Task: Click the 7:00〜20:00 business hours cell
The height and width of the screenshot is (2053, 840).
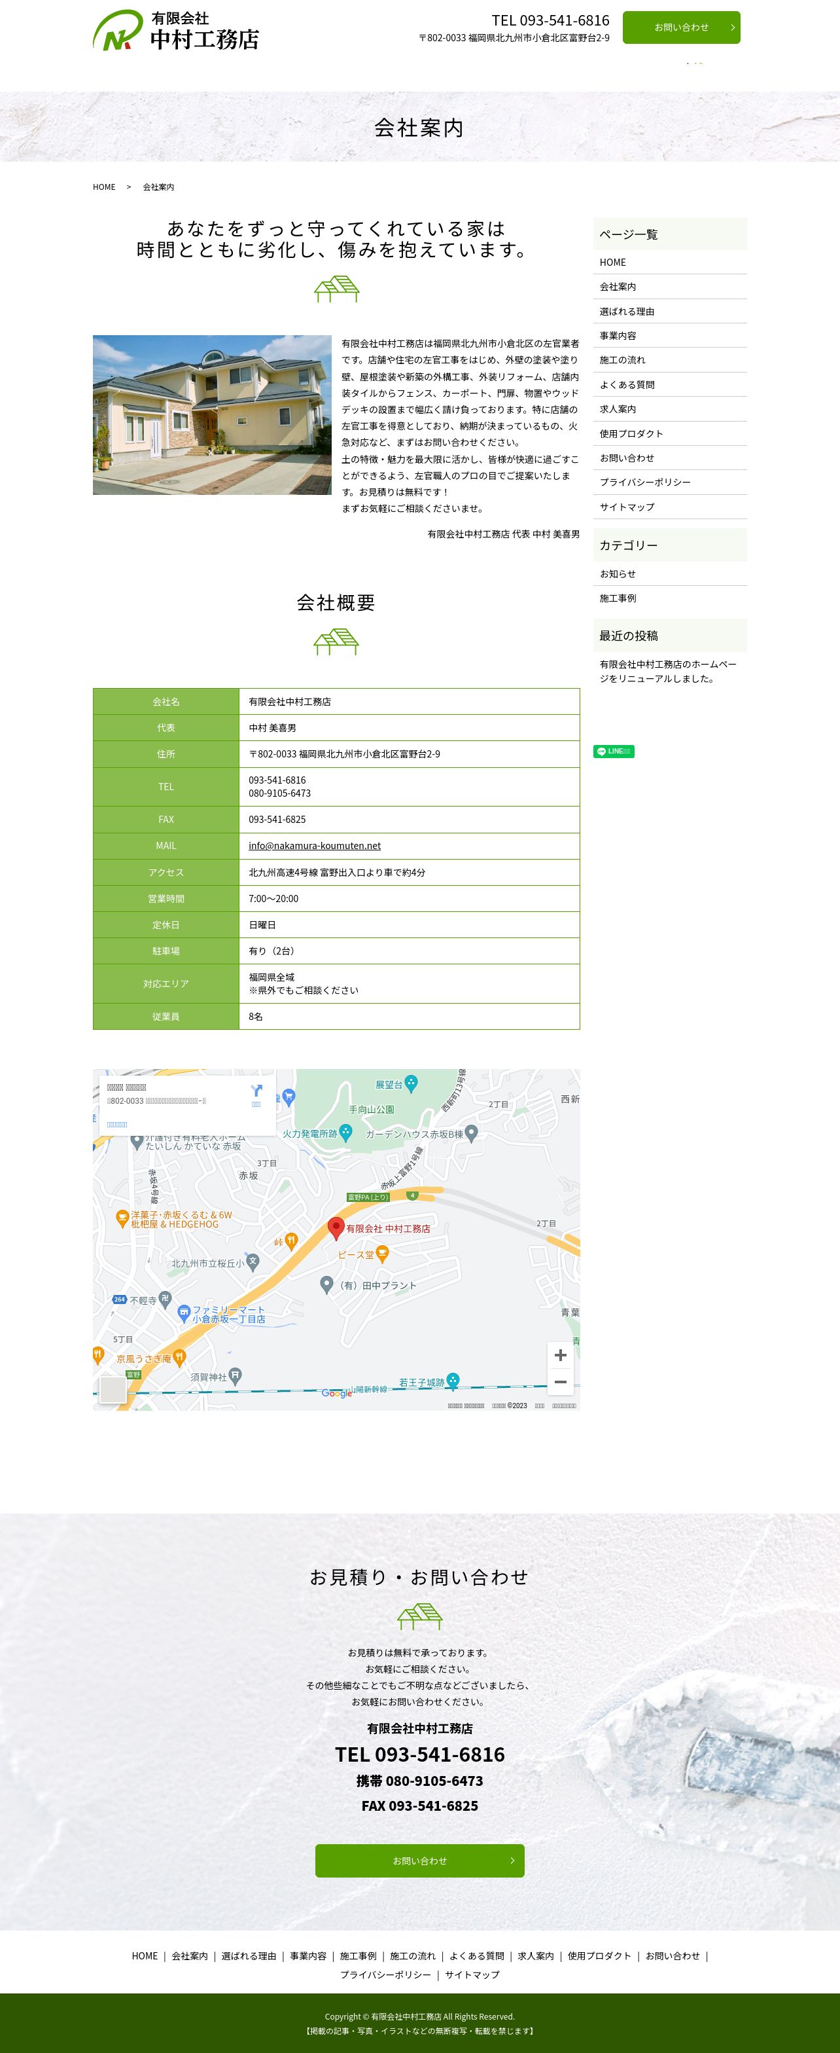Action: tap(410, 898)
